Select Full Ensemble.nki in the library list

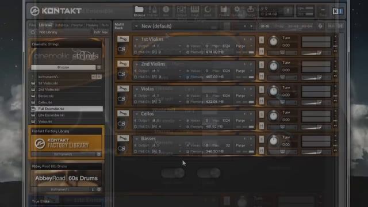point(67,109)
